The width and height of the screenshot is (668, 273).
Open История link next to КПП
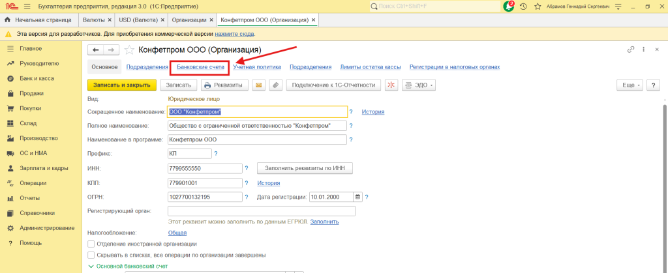coord(268,183)
